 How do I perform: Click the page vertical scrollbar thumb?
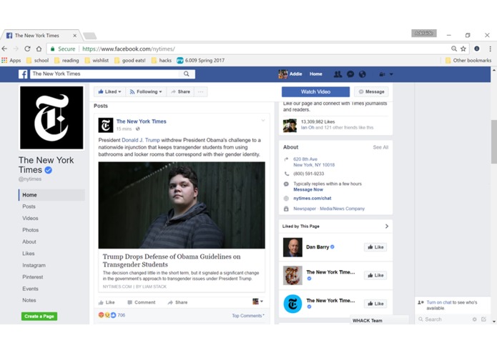tap(494, 141)
